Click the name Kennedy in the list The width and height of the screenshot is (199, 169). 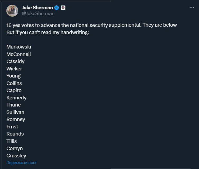(16, 98)
